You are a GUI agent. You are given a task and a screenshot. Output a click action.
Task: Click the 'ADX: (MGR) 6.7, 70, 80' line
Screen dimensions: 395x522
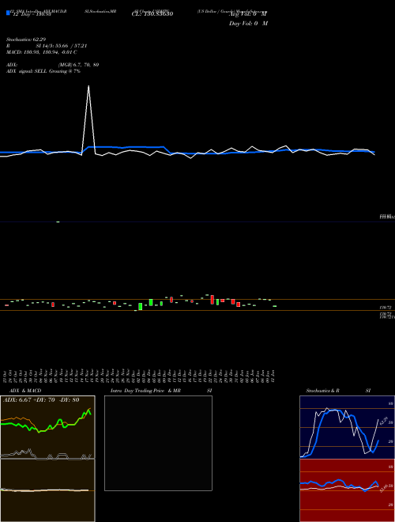tap(52, 65)
